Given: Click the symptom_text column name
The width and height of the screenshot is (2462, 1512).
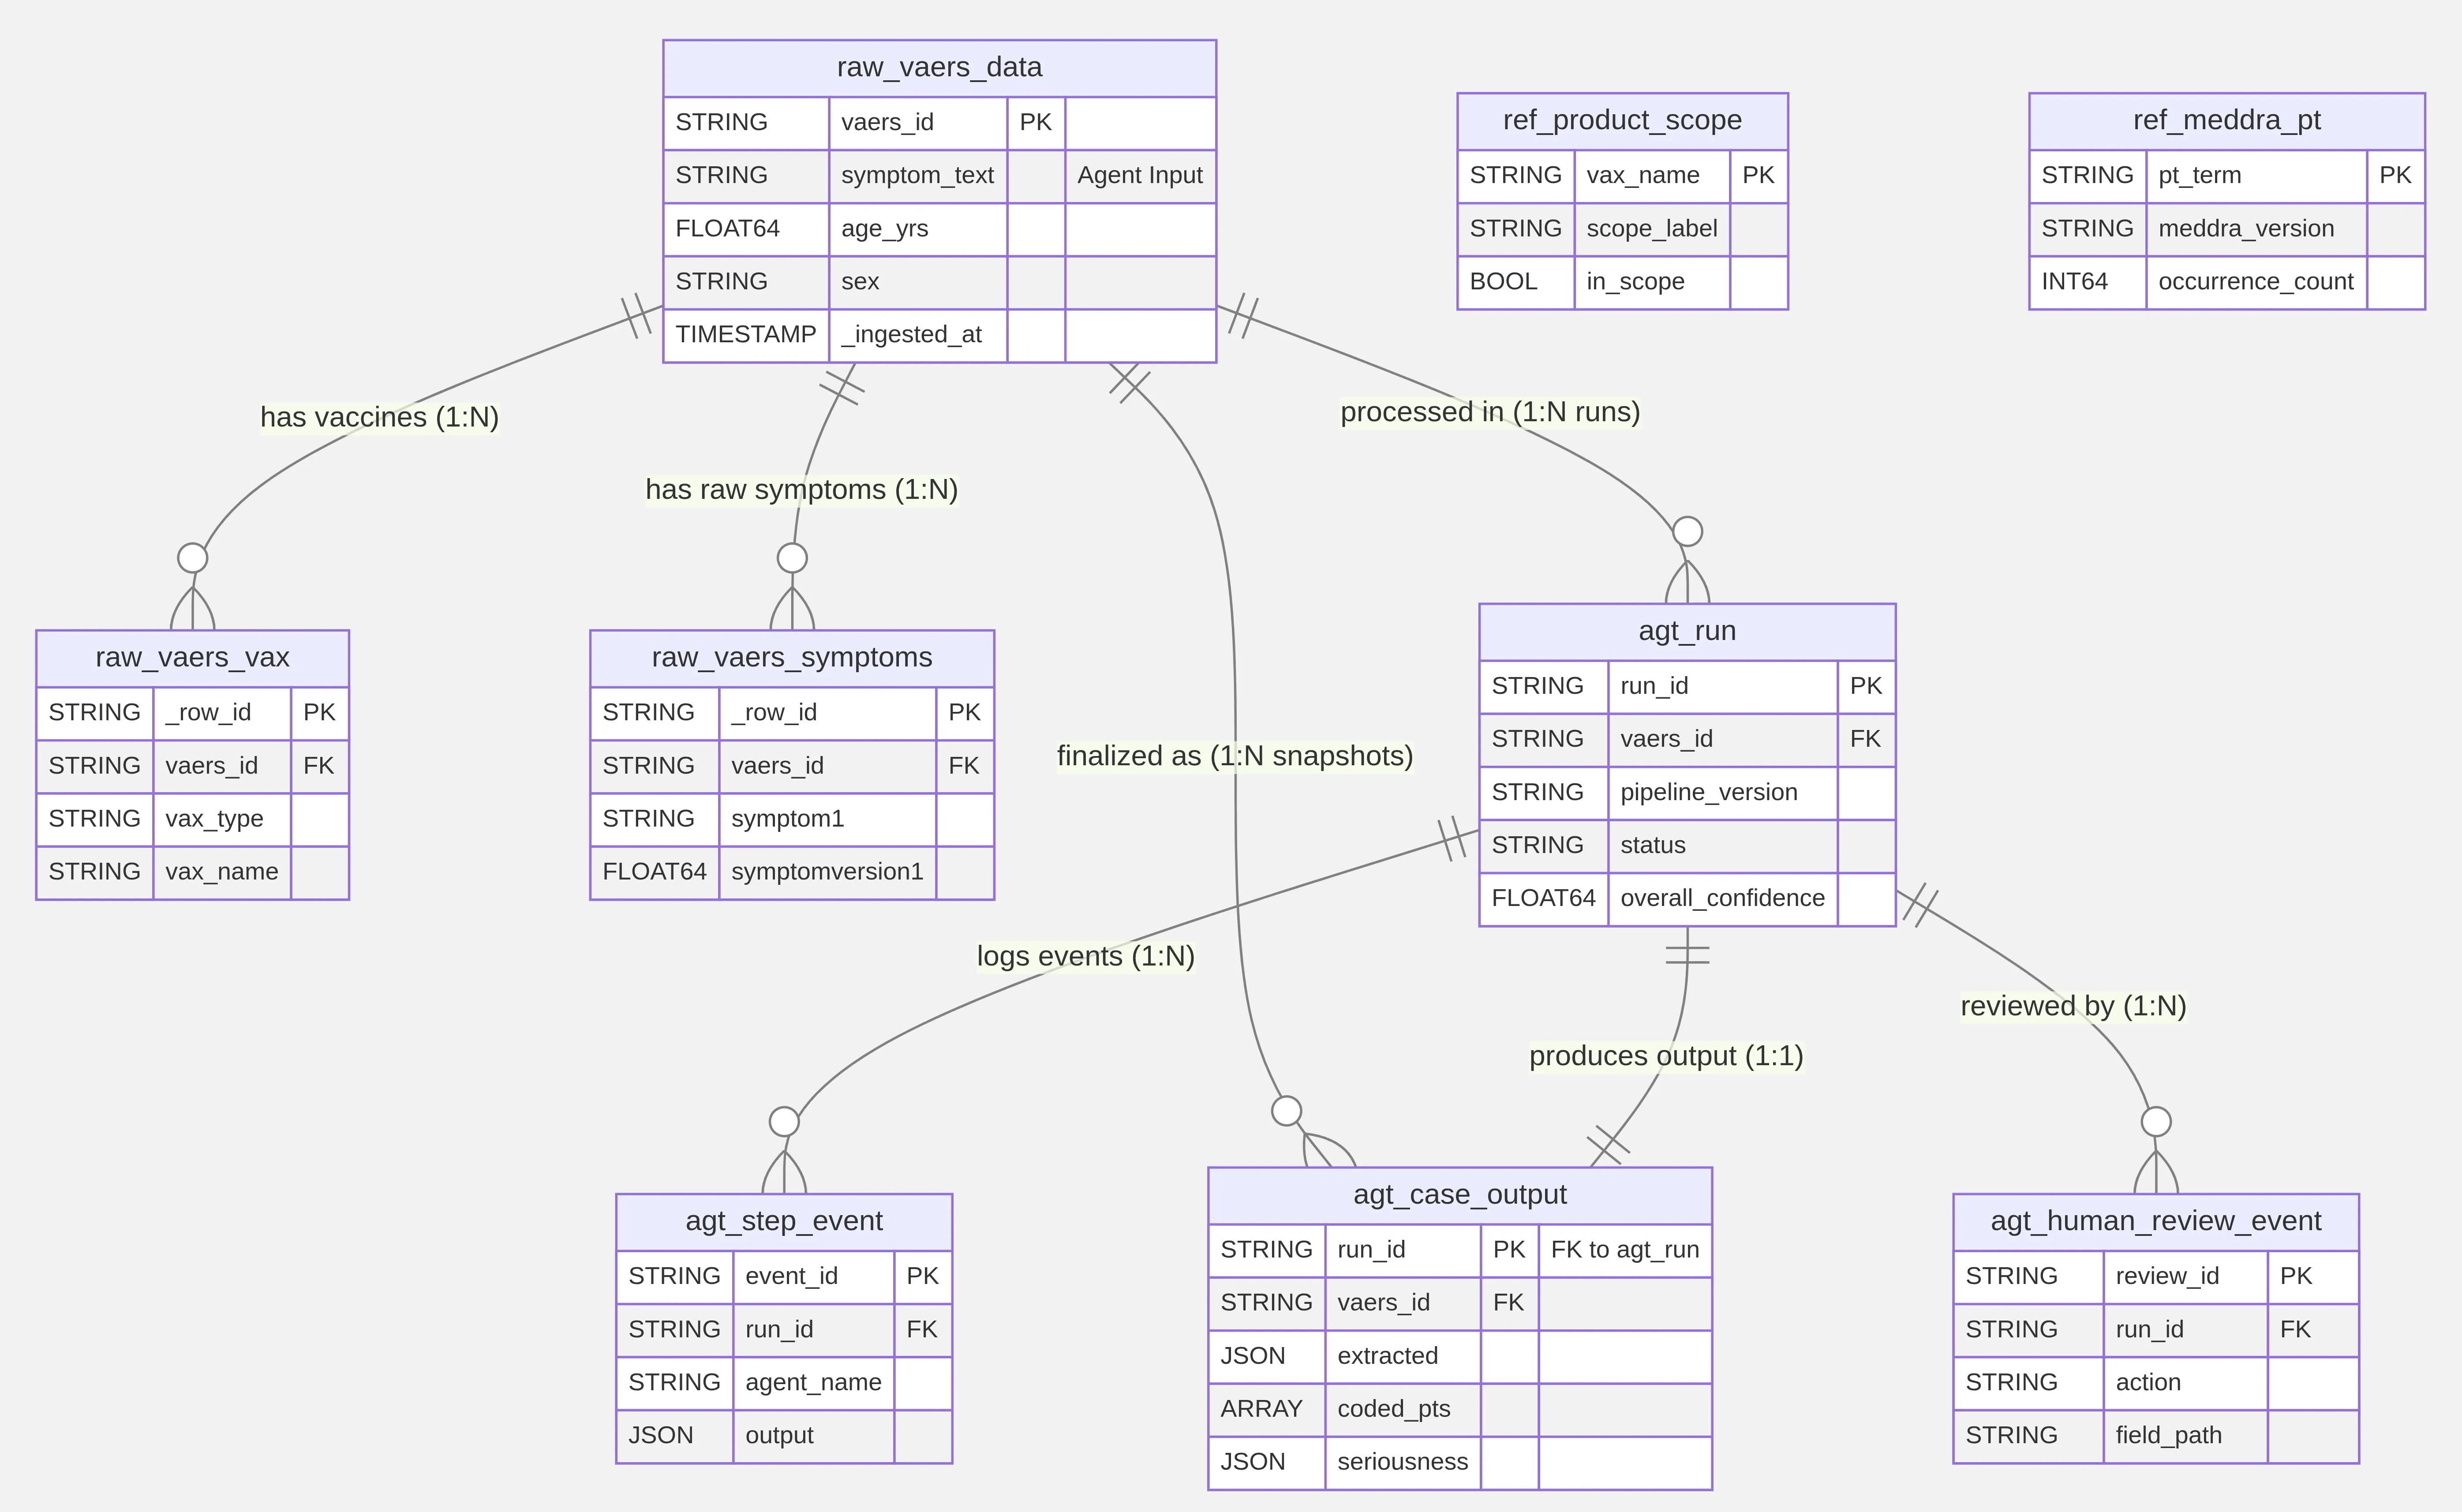Looking at the screenshot, I should pos(917,176).
